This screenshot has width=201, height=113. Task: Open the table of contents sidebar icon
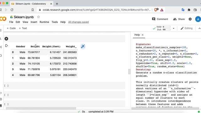1,30
